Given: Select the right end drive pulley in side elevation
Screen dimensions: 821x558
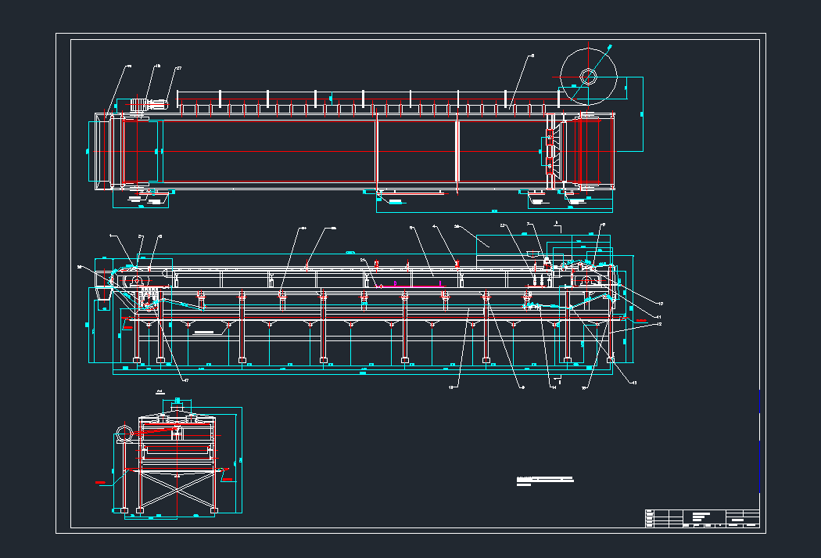Looking at the screenshot, I should [588, 279].
